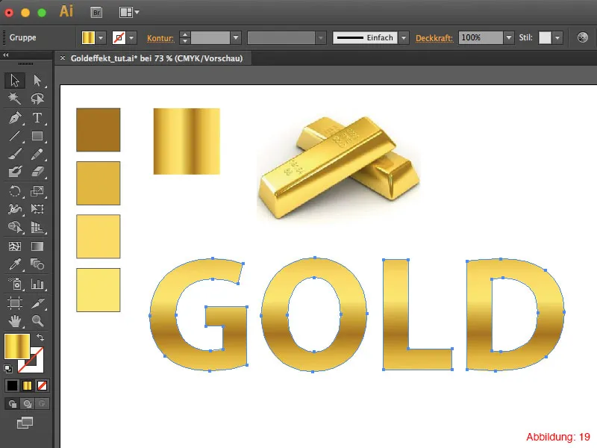597x448 pixels.
Task: Select the Perspective Grid tool
Action: click(37, 227)
